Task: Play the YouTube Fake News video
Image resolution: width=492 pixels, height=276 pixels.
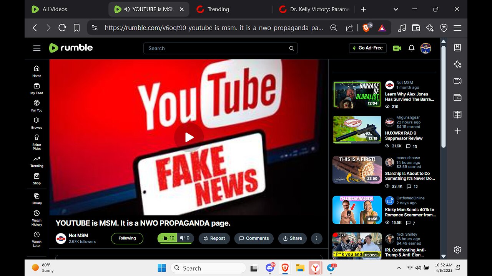Action: [x=189, y=137]
